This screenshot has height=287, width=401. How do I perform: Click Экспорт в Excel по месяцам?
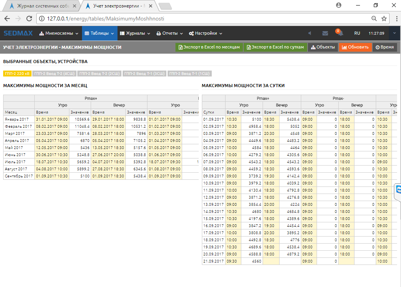pyautogui.click(x=209, y=47)
